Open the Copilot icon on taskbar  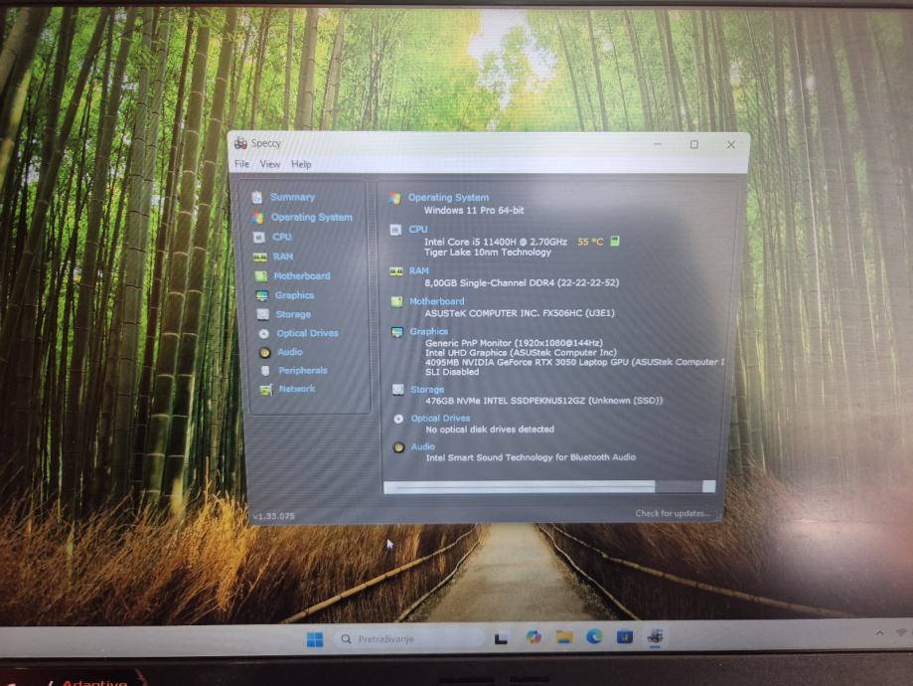533,637
